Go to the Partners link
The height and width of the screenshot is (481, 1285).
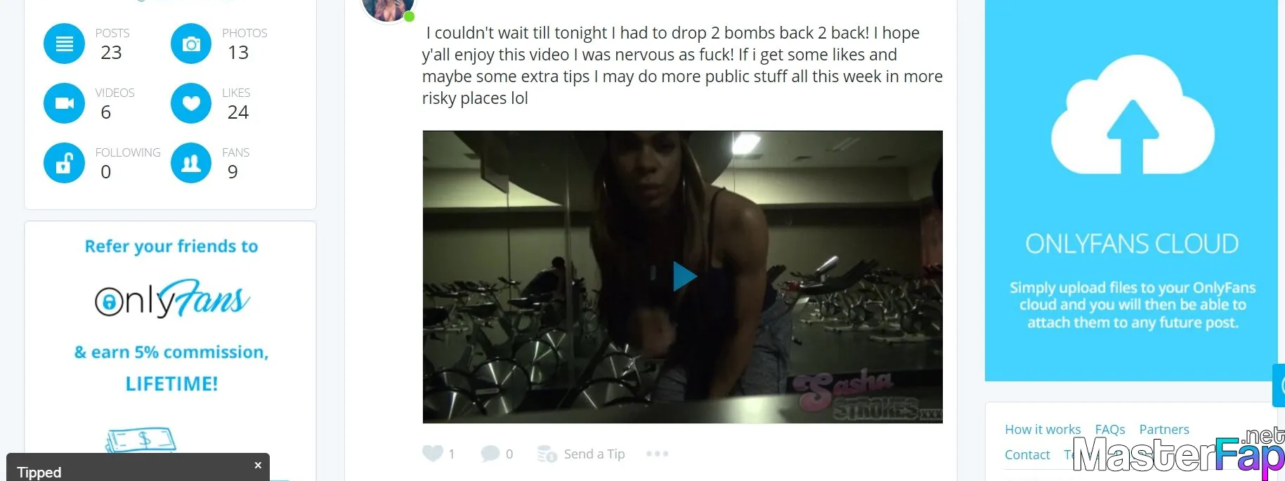1164,429
